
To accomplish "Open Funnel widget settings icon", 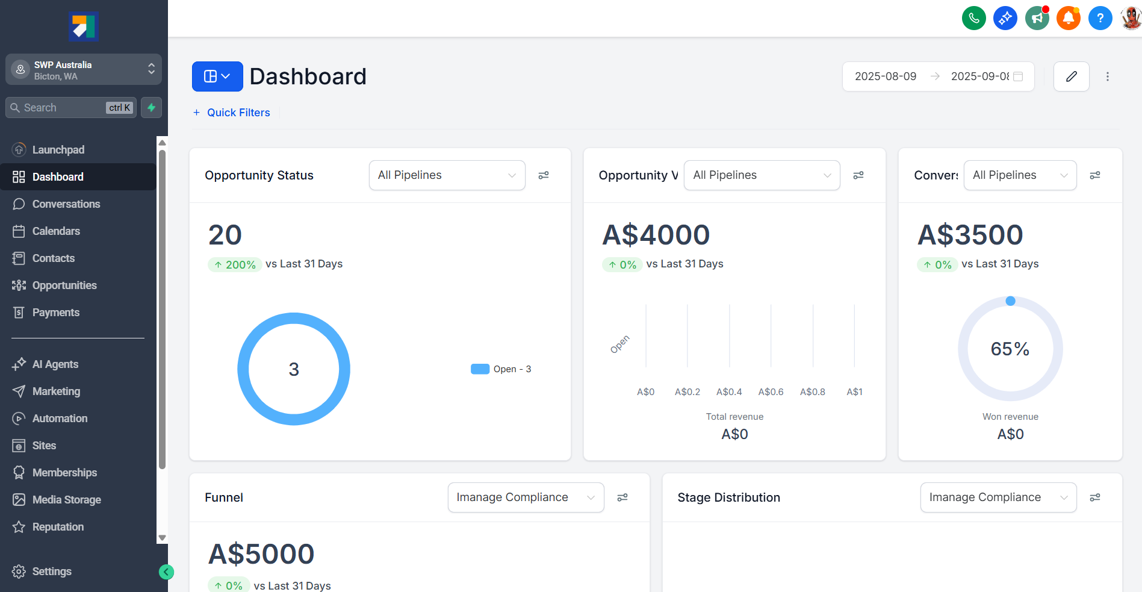I will (x=622, y=497).
